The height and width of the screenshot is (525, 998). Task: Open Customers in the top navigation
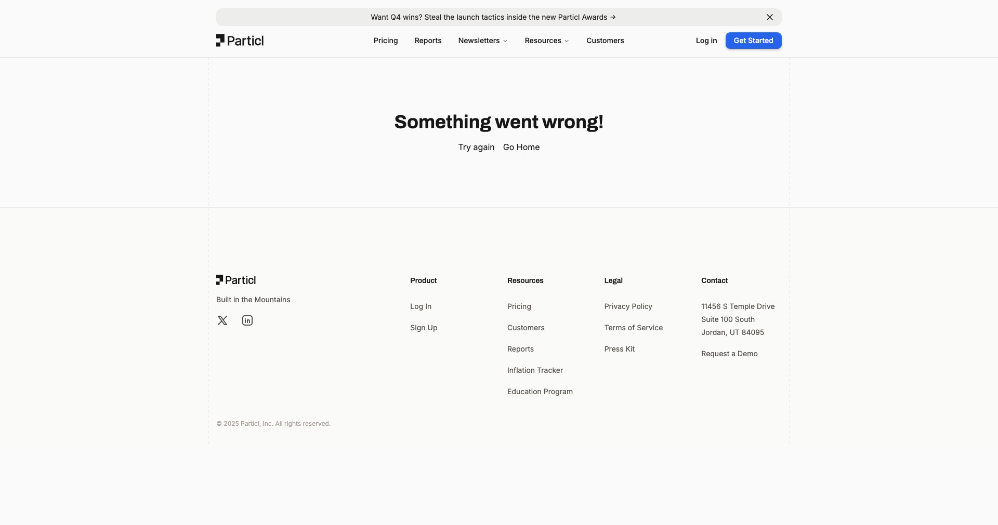point(605,41)
